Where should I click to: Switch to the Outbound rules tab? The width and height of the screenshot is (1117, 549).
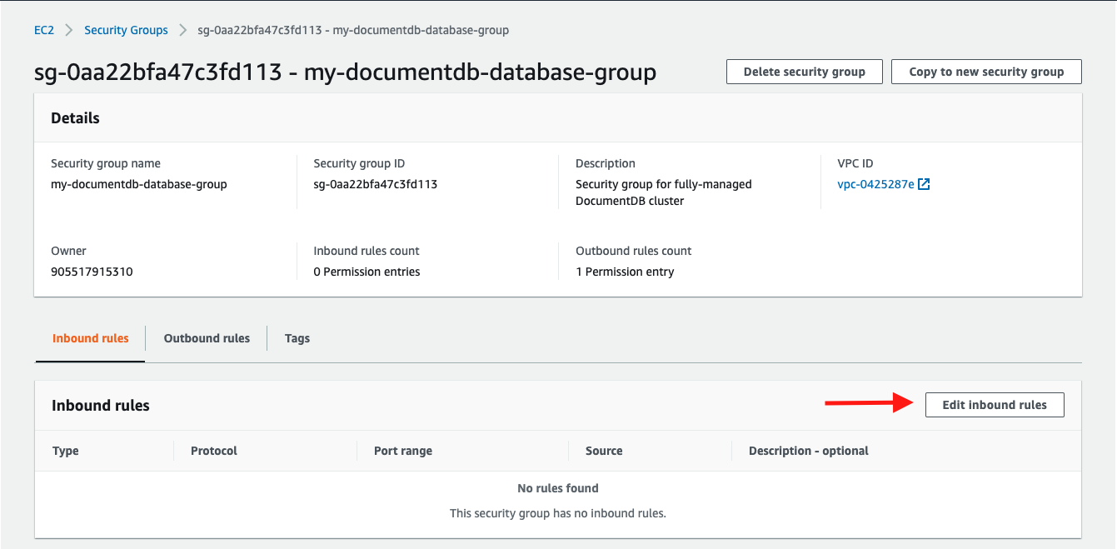pos(206,337)
